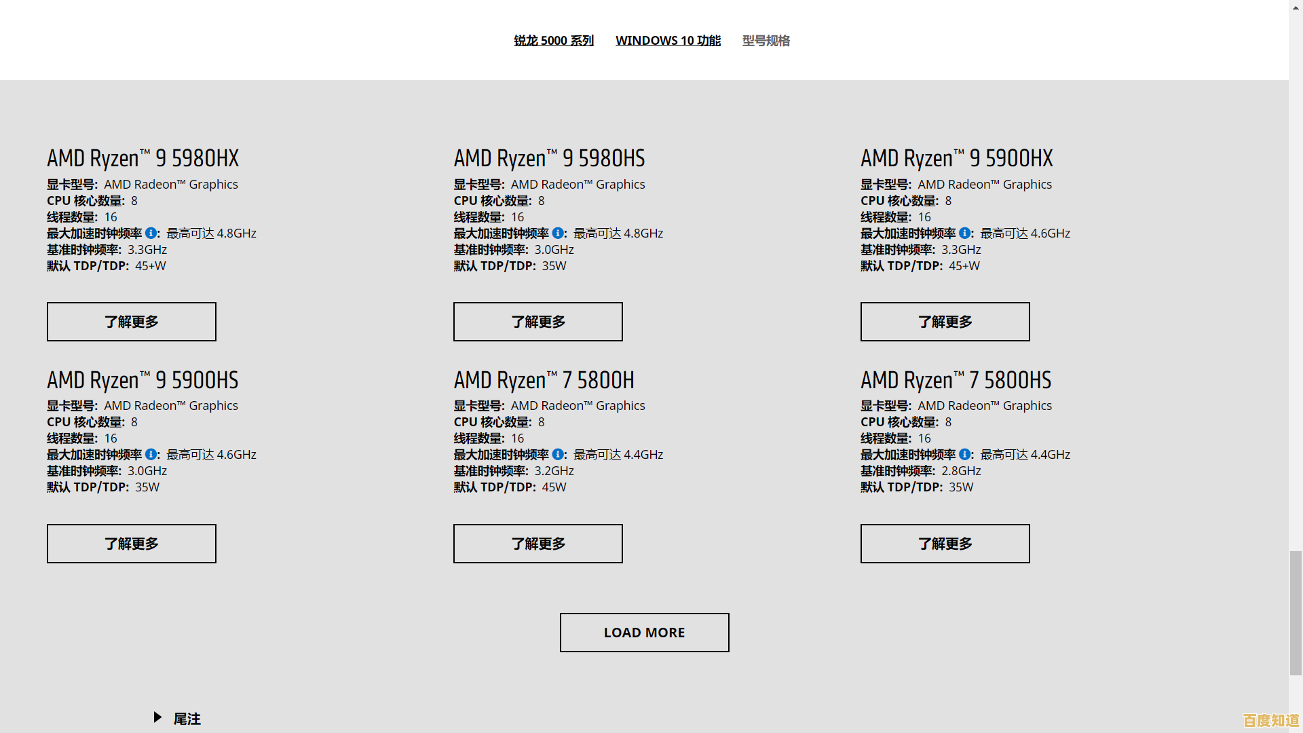Click info icon for Ryzen 7 5800HS boost clock
1303x733 pixels.
[x=964, y=454]
